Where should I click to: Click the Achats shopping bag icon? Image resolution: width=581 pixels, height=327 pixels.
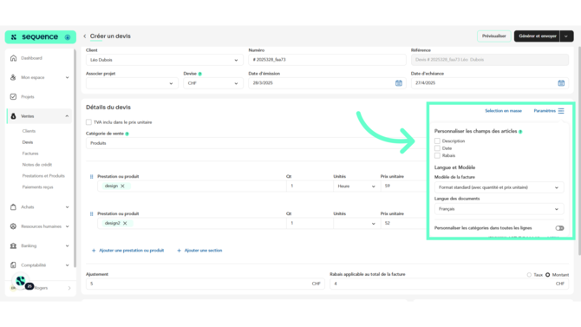(x=13, y=207)
